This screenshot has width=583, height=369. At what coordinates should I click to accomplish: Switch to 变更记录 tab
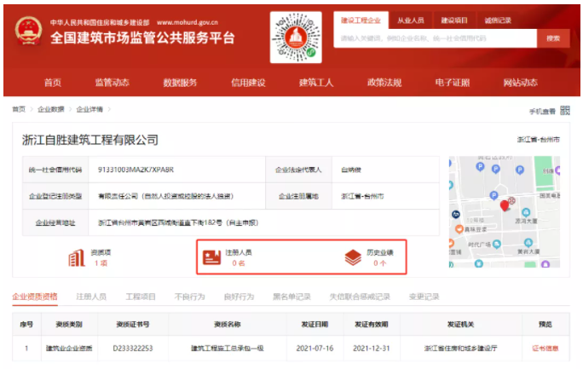pyautogui.click(x=424, y=297)
